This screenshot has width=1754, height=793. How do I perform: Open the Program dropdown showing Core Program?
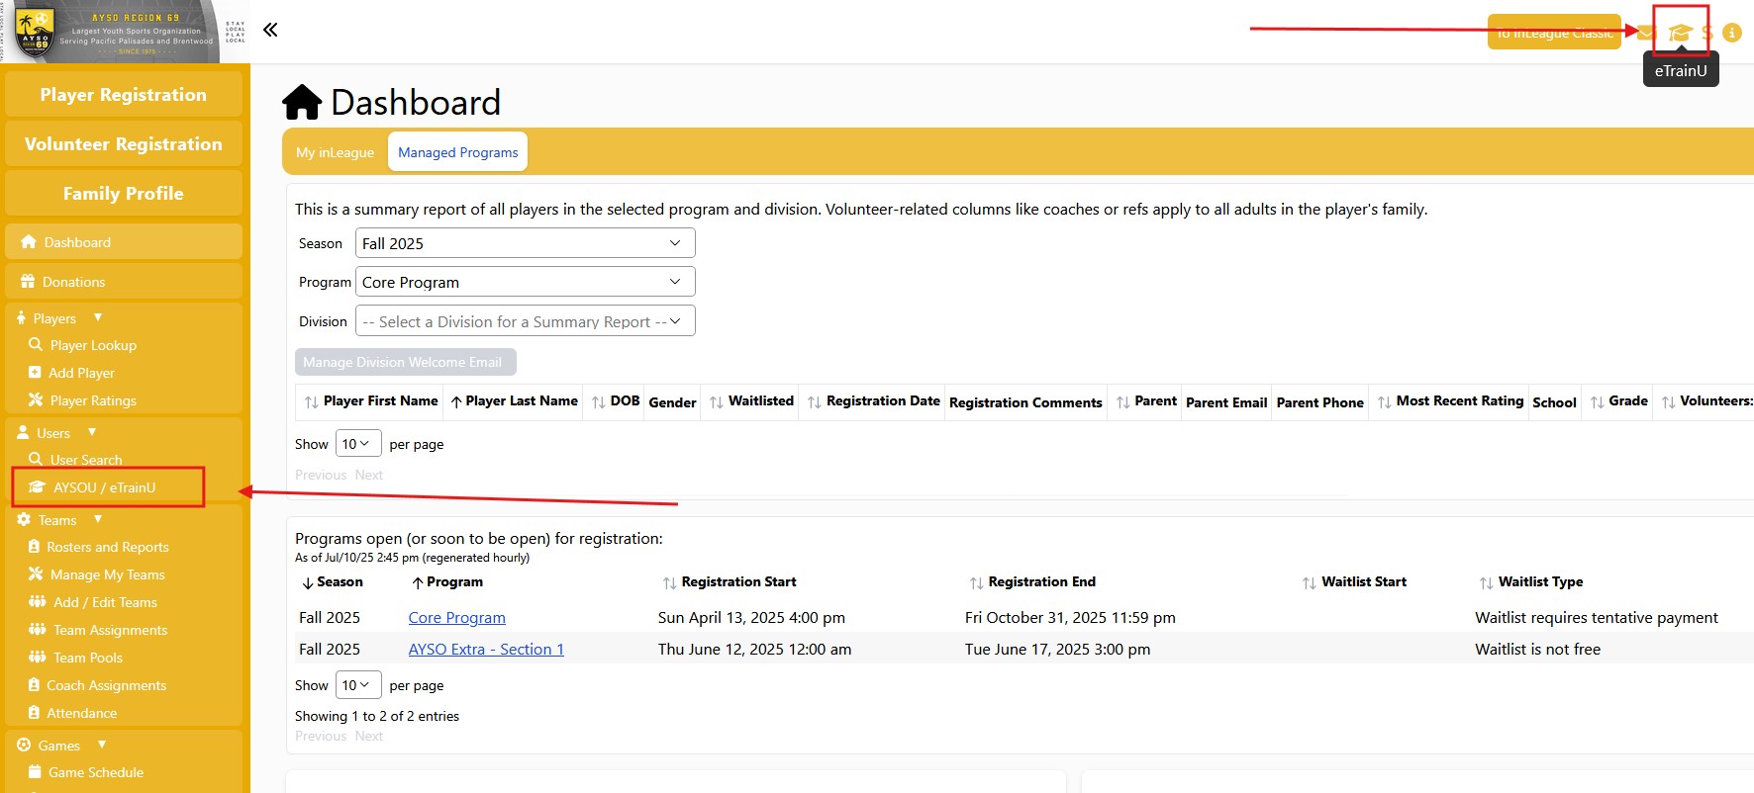click(x=525, y=282)
